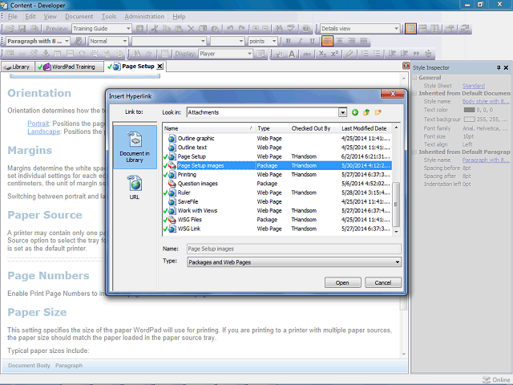Sort the file list by Name column header

(x=208, y=128)
